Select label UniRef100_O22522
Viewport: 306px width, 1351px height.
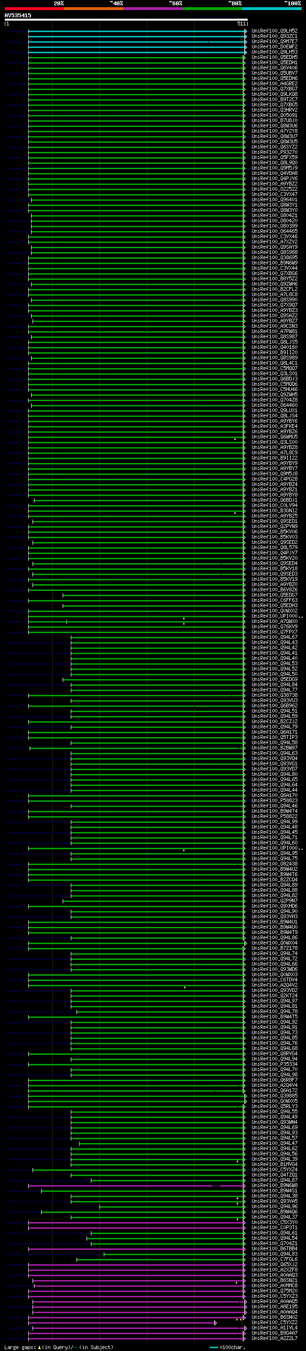tap(274, 189)
